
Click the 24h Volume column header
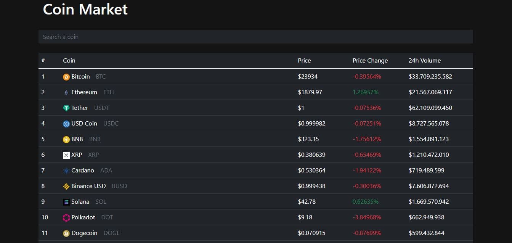[424, 60]
